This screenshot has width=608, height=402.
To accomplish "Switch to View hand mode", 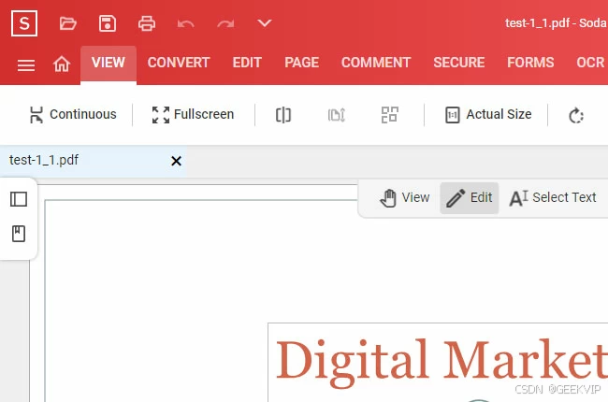I will 404,197.
